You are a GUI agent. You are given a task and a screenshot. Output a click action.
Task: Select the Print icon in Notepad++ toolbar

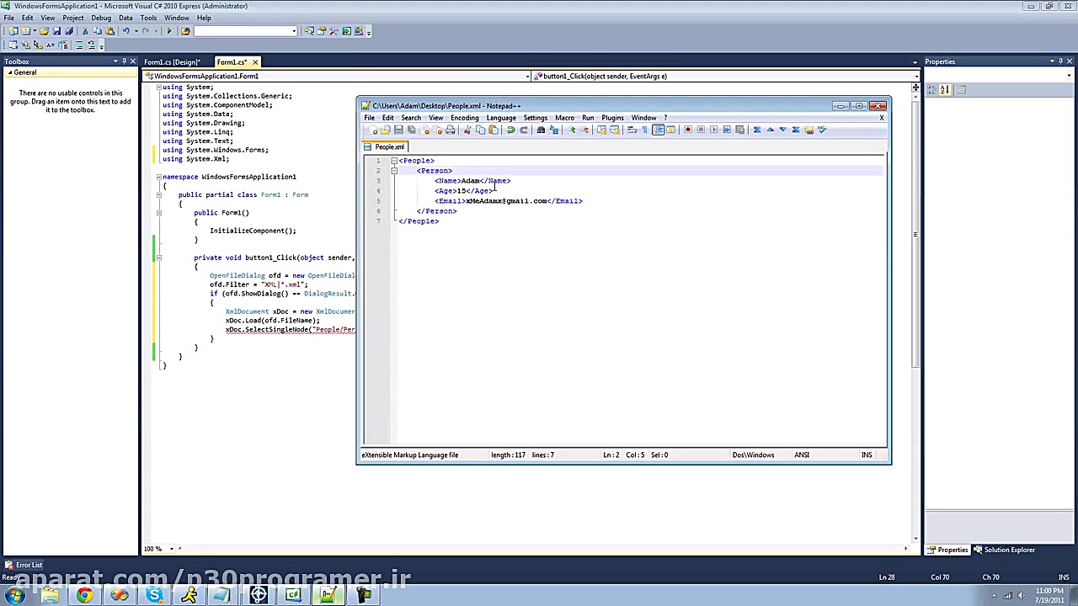[x=449, y=130]
